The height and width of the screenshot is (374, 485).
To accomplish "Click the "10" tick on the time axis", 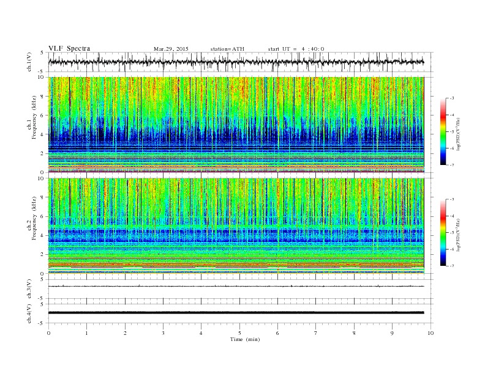I will [x=430, y=333].
